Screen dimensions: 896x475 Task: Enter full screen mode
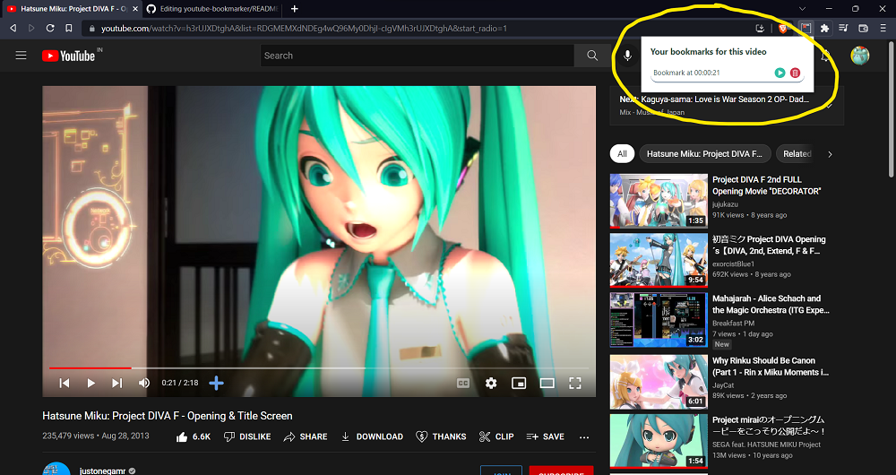tap(575, 383)
